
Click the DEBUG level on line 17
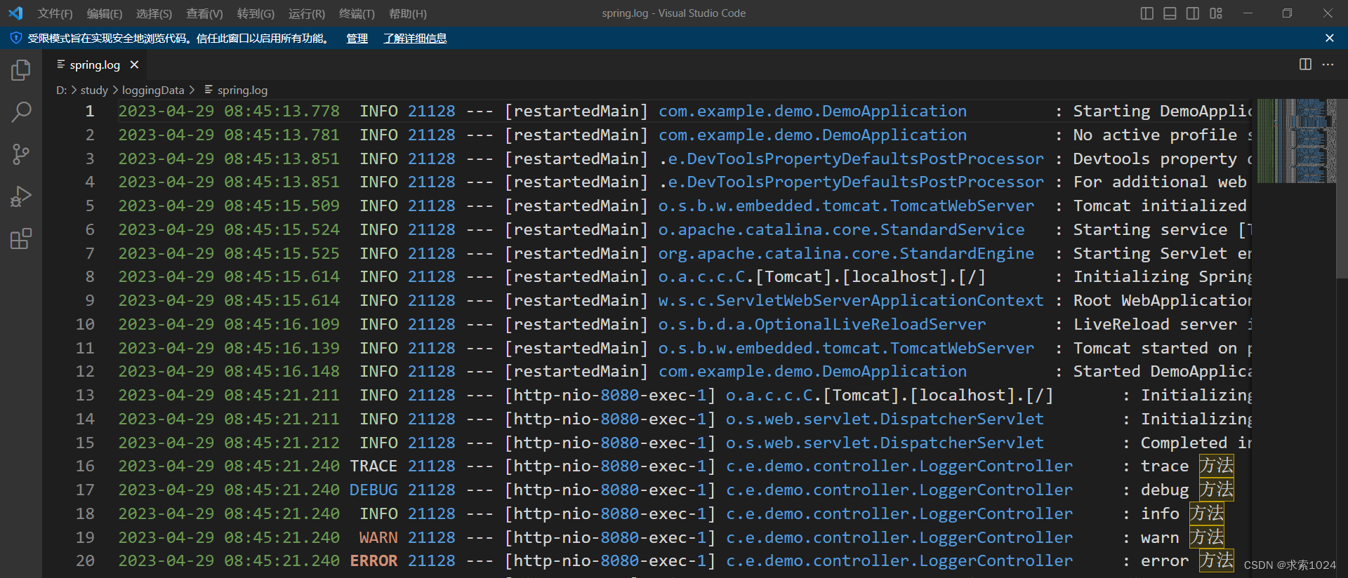point(374,490)
